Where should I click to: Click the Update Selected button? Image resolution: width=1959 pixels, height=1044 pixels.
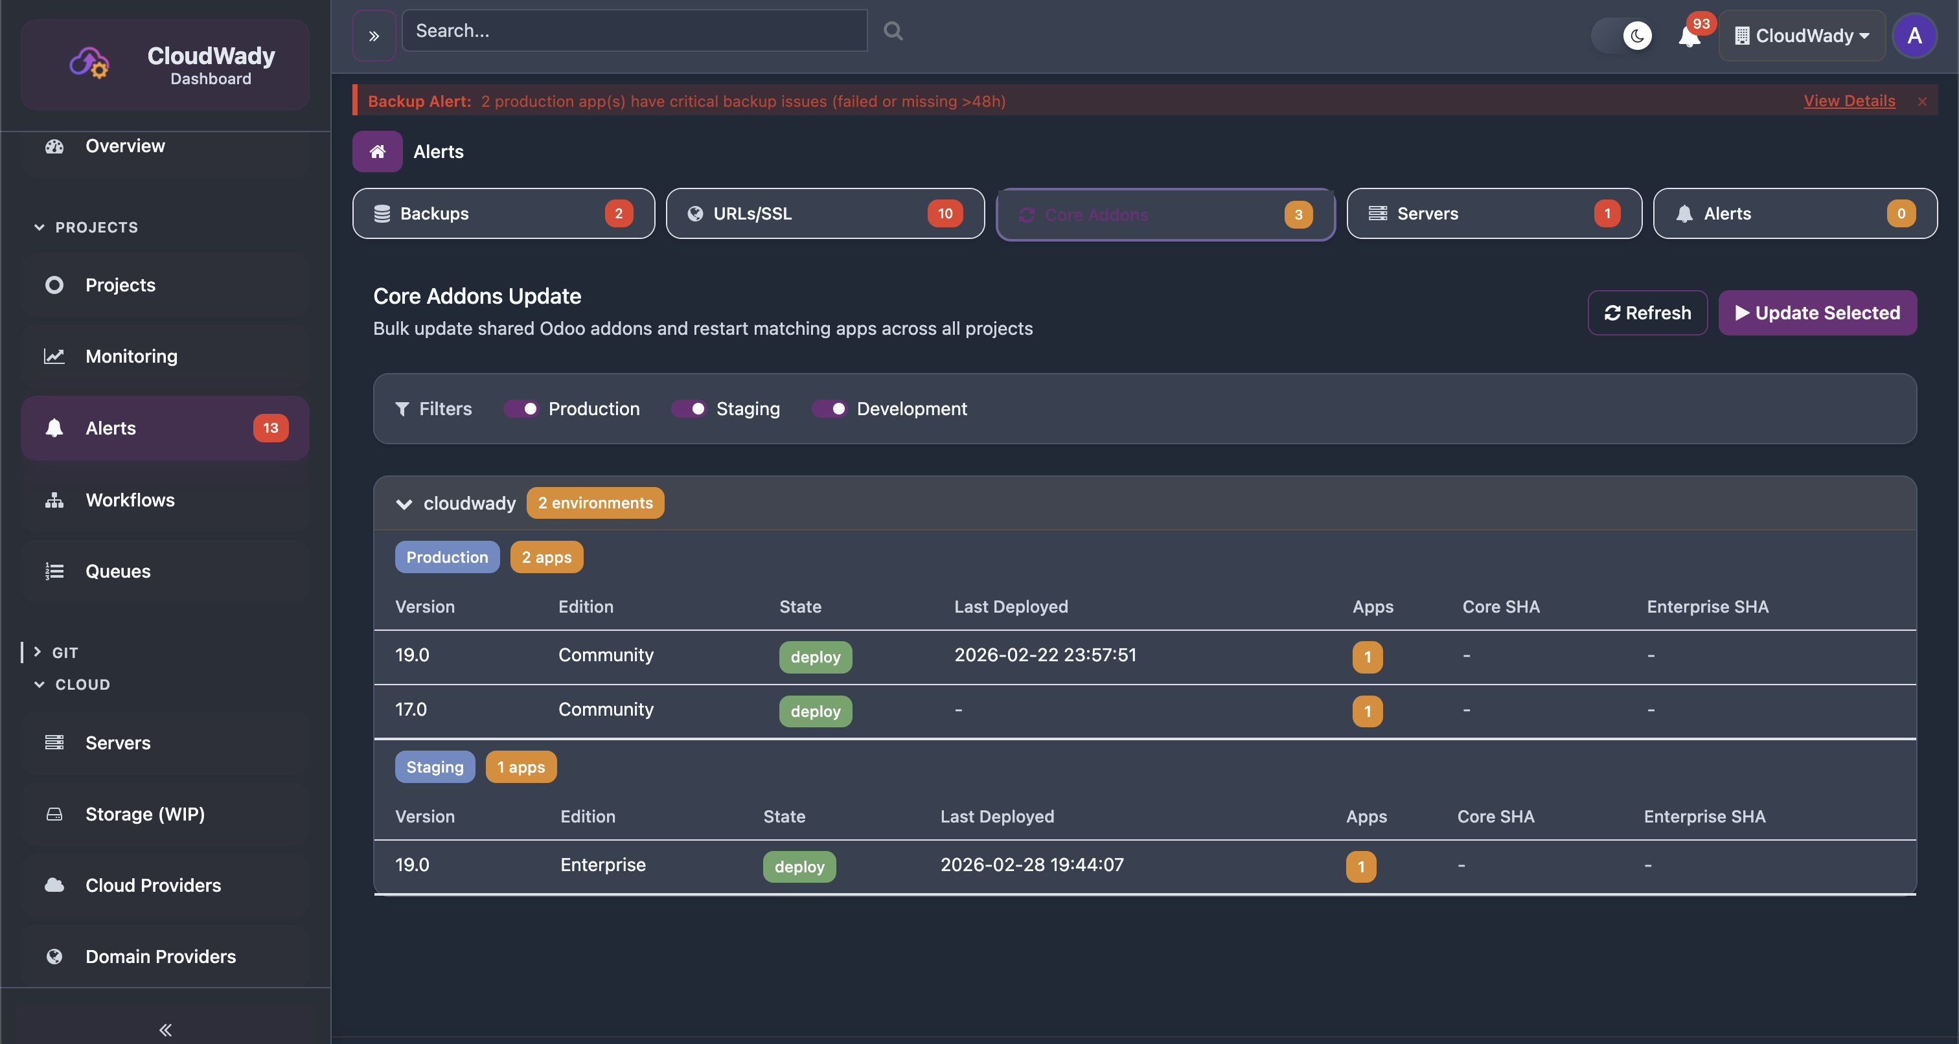pos(1818,313)
